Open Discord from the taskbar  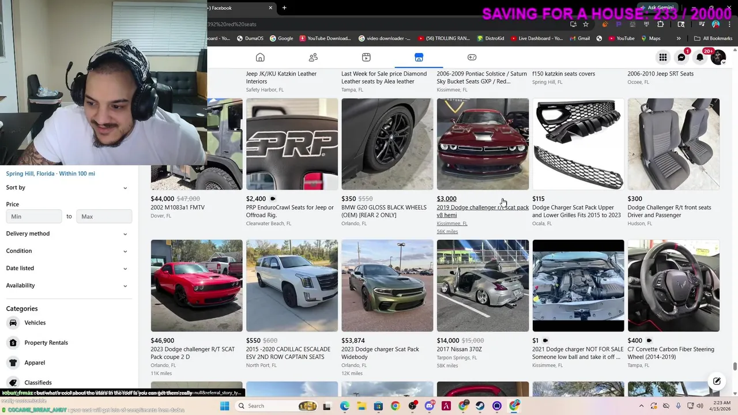(x=429, y=406)
